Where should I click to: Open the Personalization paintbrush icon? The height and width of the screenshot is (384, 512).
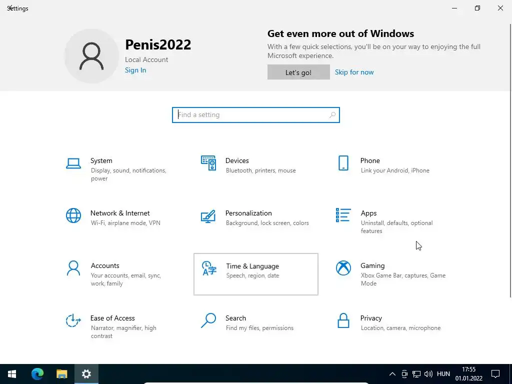pyautogui.click(x=208, y=216)
